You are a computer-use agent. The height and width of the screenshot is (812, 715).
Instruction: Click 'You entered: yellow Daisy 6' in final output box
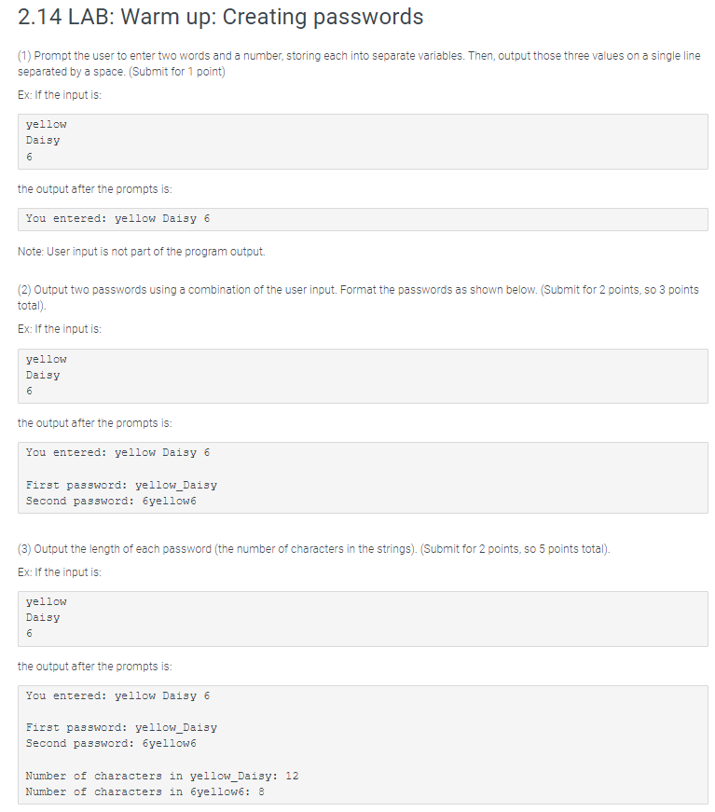118,695
